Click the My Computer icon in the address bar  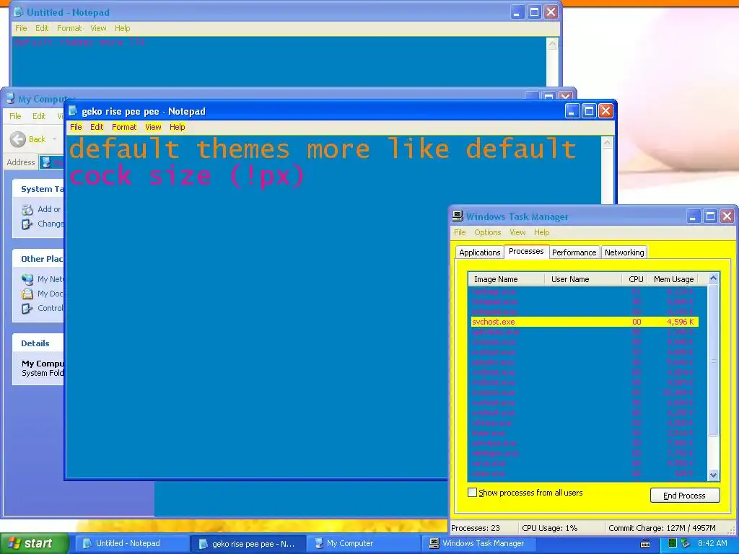(46, 162)
